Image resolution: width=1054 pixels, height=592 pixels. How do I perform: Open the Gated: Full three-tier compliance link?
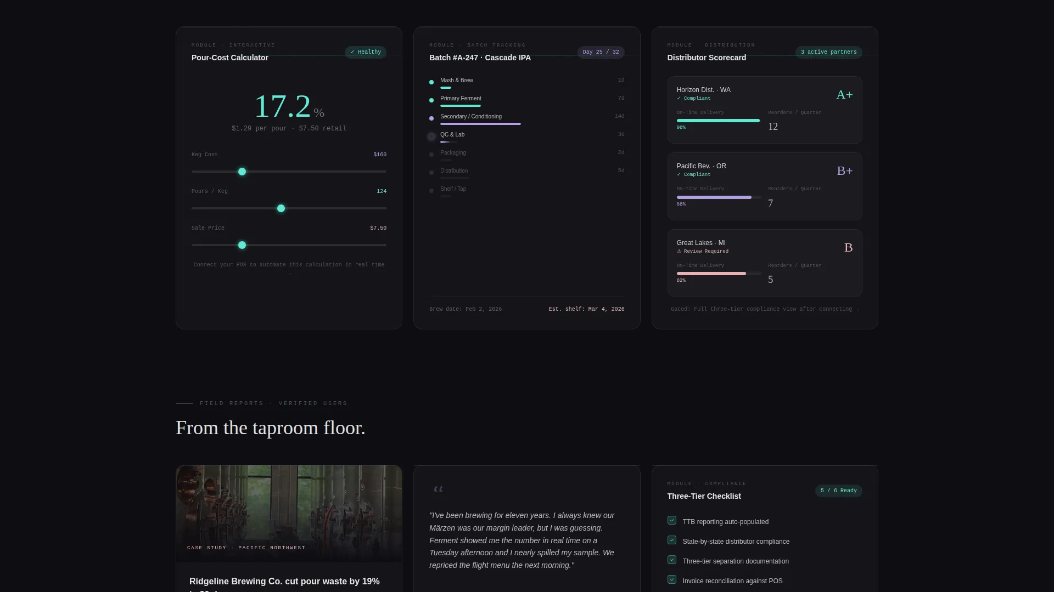pos(765,309)
